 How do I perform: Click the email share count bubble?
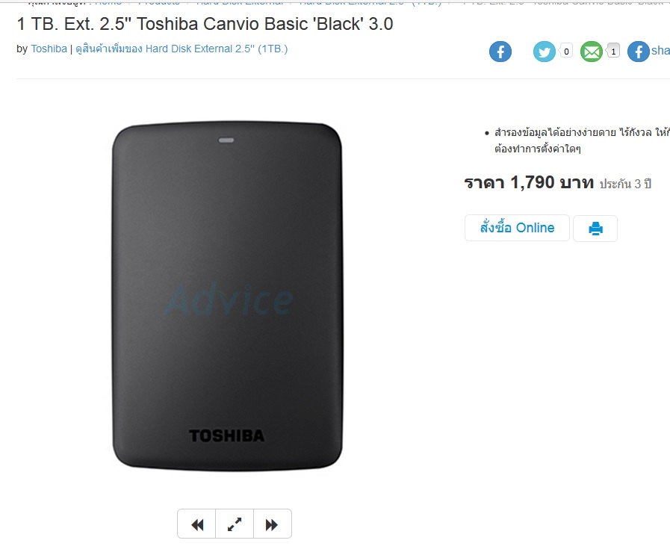coord(613,52)
